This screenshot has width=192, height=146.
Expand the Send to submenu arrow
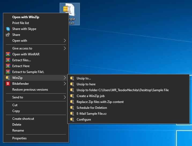pos(65,97)
